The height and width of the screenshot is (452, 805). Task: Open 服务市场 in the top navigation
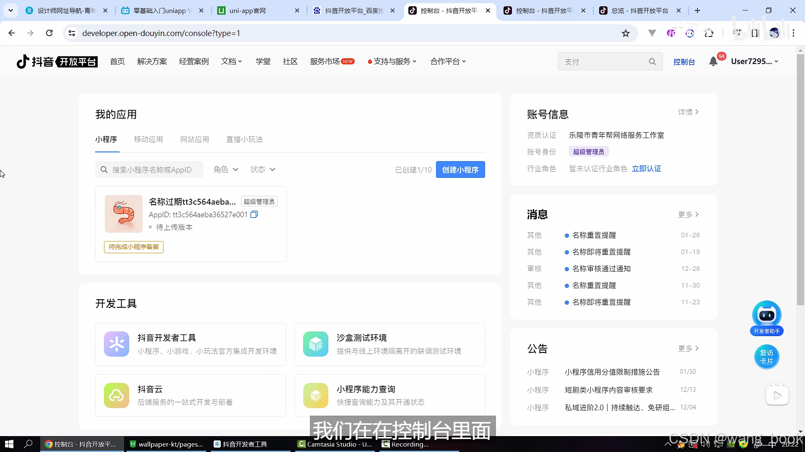[x=332, y=62]
